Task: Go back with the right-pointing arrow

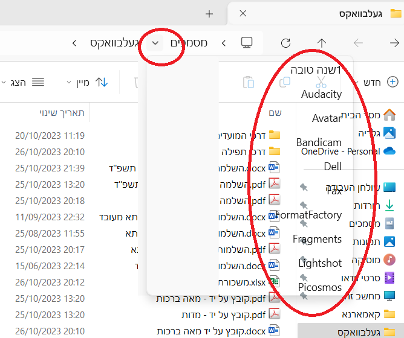Action: click(x=394, y=43)
